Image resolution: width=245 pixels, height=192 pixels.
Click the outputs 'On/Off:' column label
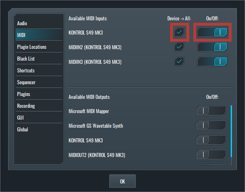pyautogui.click(x=212, y=97)
